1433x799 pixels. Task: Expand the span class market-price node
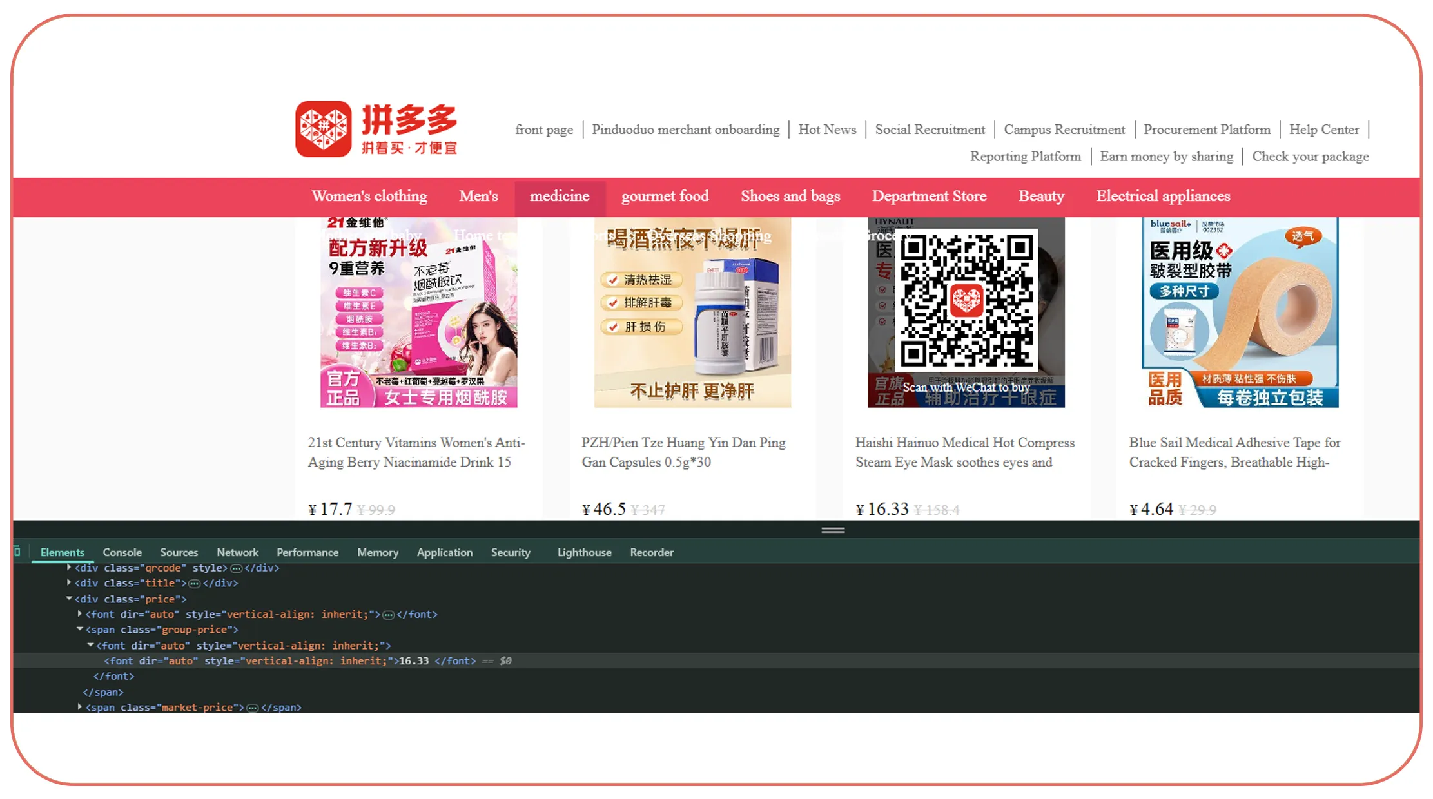[80, 707]
